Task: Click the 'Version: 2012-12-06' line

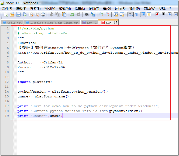Action: click(41, 67)
